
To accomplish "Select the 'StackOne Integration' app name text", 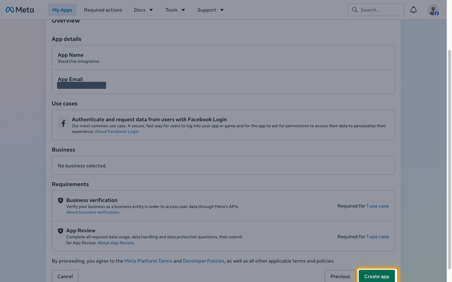I will [78, 61].
